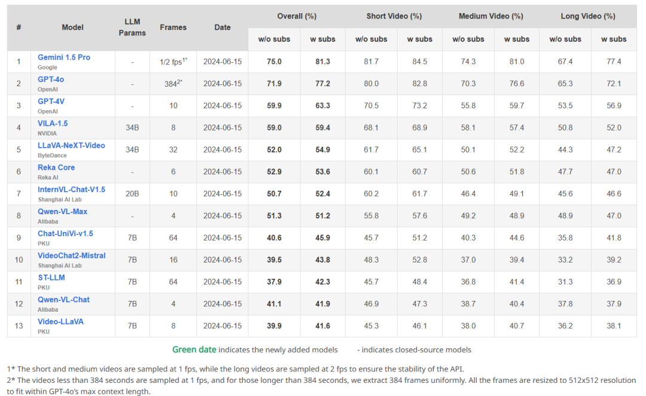646x396 pixels.
Task: Open the GPT-4V model link
Action: click(51, 101)
